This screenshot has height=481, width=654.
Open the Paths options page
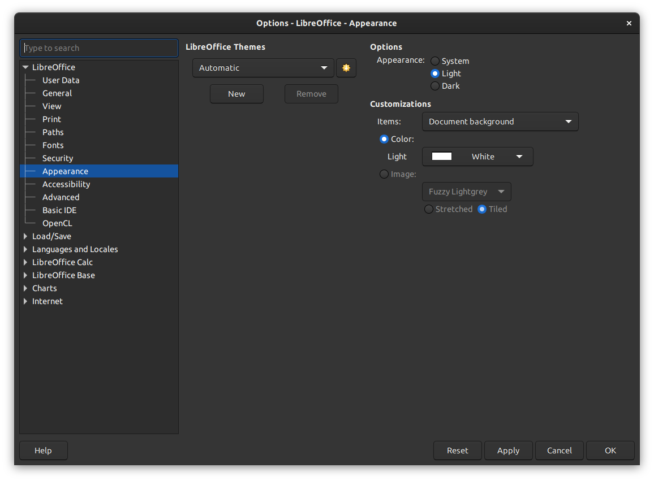point(53,132)
